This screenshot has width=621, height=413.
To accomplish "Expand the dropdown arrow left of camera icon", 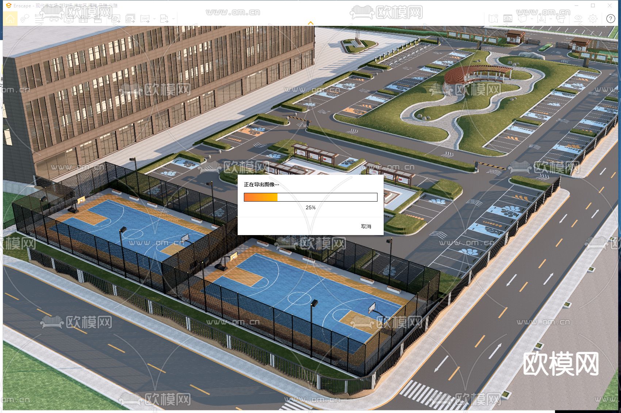I will pos(550,19).
